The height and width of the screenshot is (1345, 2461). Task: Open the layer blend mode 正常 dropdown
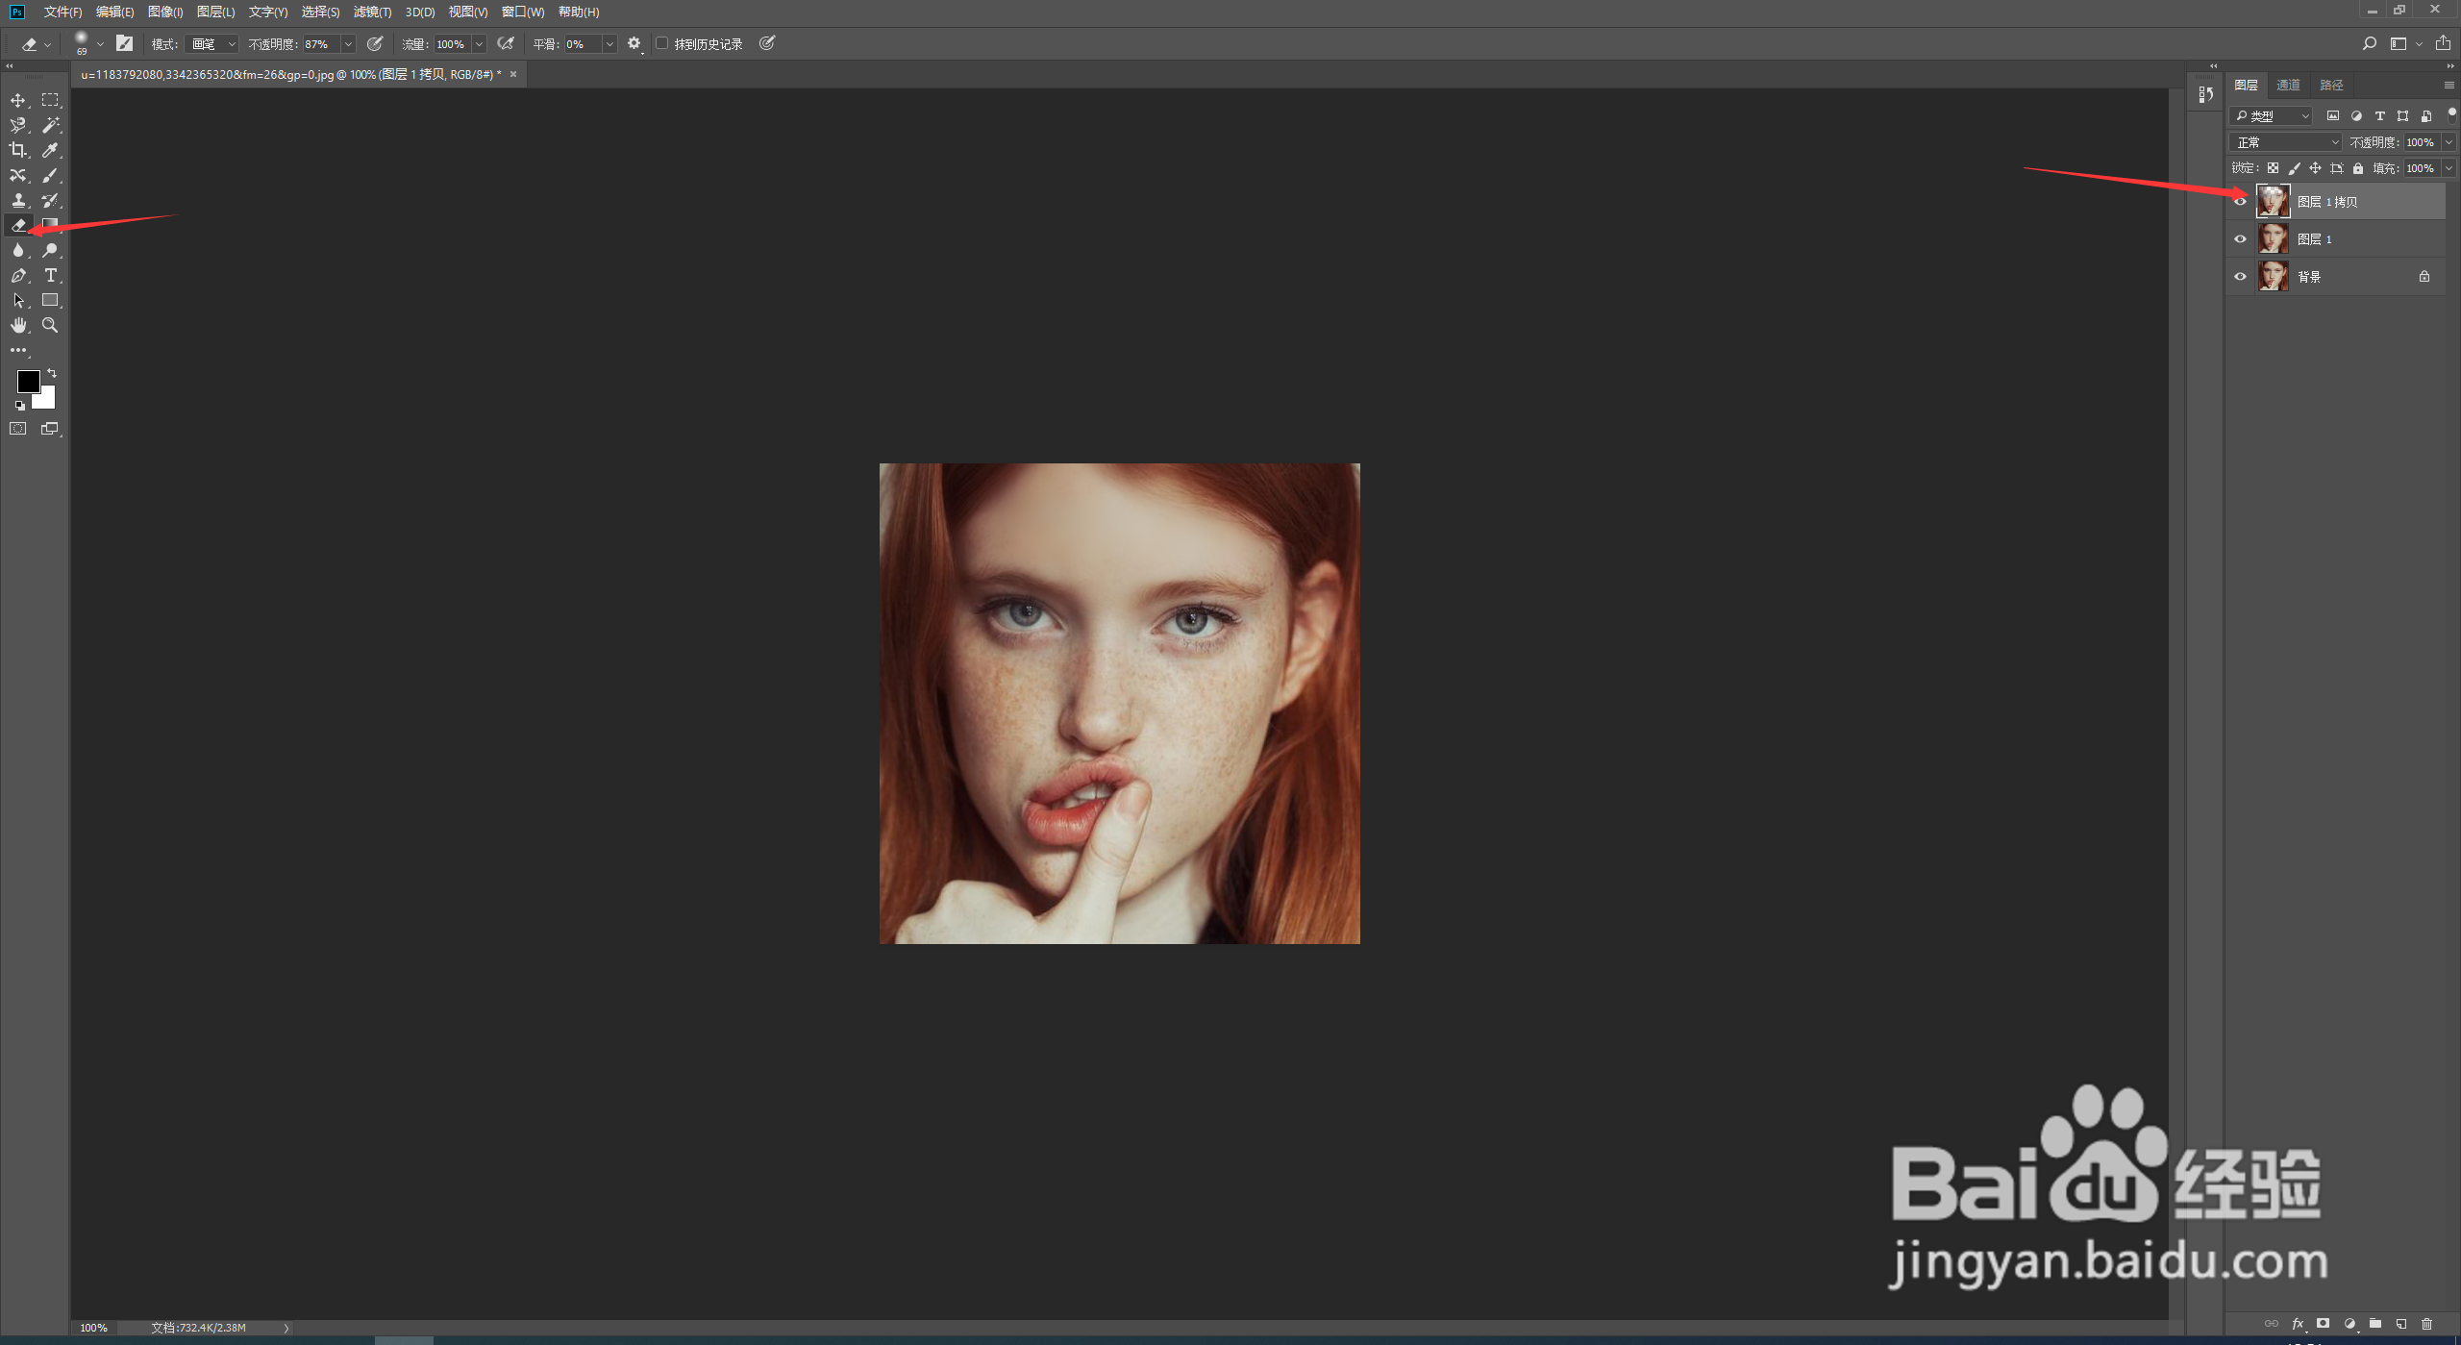click(2285, 142)
